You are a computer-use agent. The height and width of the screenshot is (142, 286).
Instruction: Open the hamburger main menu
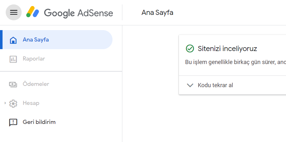(14, 12)
